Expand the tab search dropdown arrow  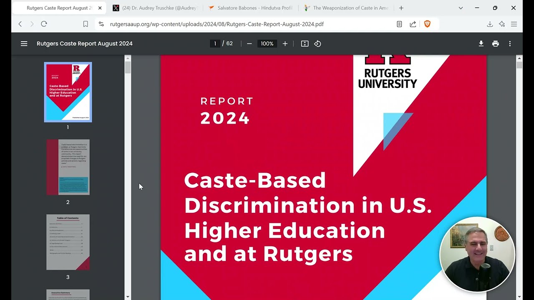click(x=461, y=8)
